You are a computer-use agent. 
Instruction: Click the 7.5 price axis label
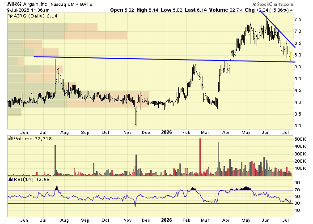298,20
